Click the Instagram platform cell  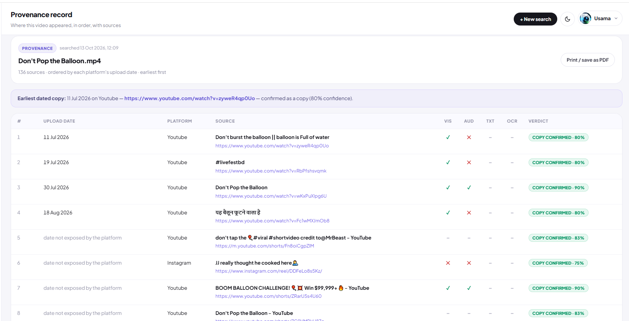click(179, 263)
